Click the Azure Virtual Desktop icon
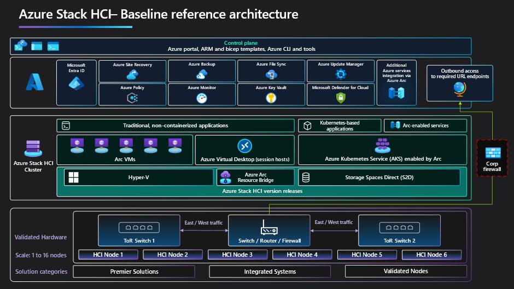The width and height of the screenshot is (514, 289). (x=244, y=146)
